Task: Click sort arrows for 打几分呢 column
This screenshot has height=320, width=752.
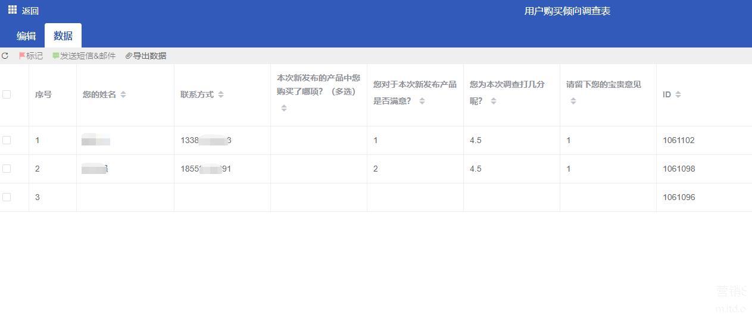Action: pos(494,101)
